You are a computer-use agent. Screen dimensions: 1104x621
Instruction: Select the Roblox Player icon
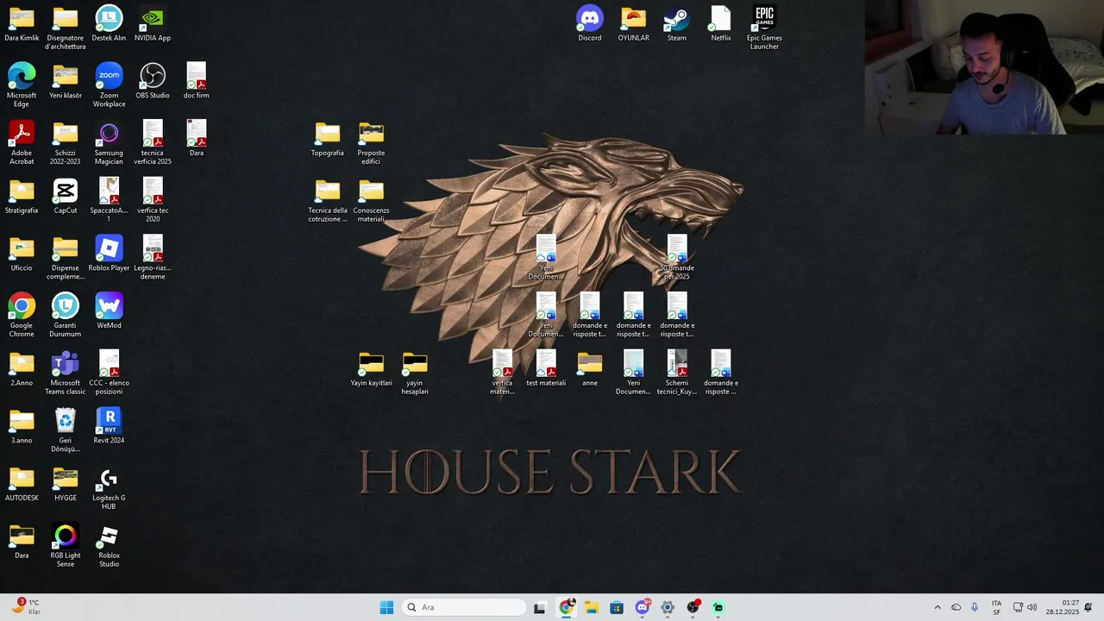[109, 253]
